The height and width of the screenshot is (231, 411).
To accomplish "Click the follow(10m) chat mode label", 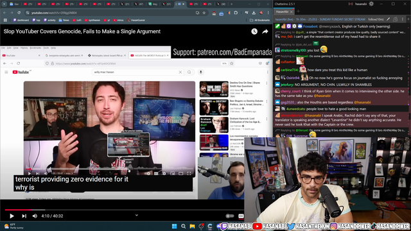I will [x=376, y=19].
